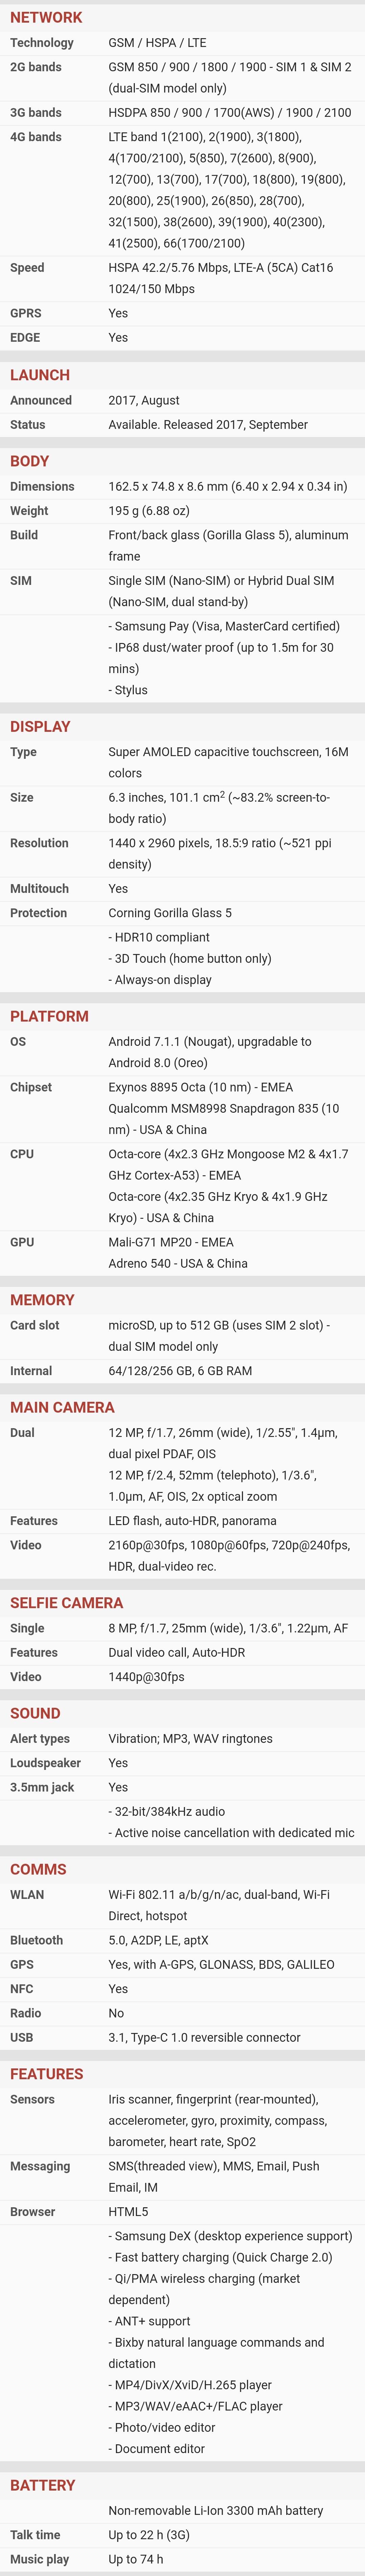Click the Announced label under Launch
The height and width of the screenshot is (2576, 365).
pos(41,400)
